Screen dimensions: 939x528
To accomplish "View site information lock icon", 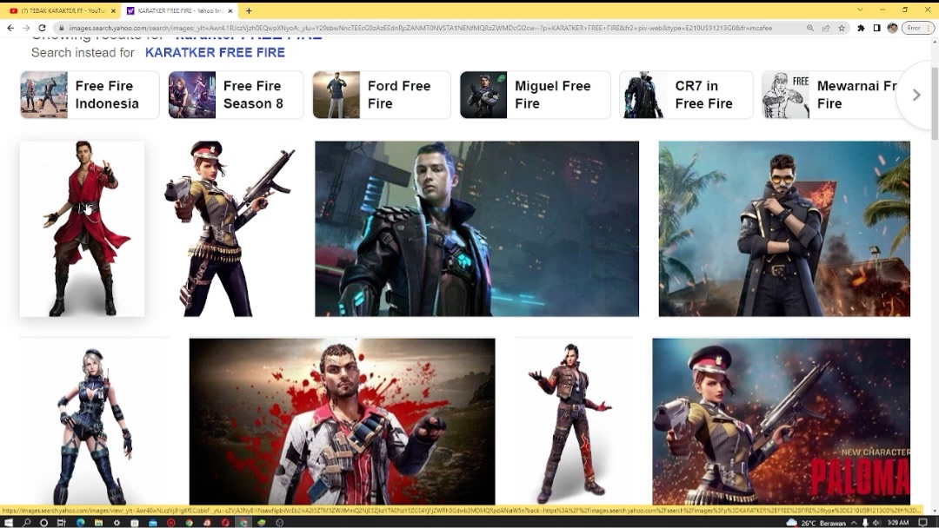I will [61, 28].
